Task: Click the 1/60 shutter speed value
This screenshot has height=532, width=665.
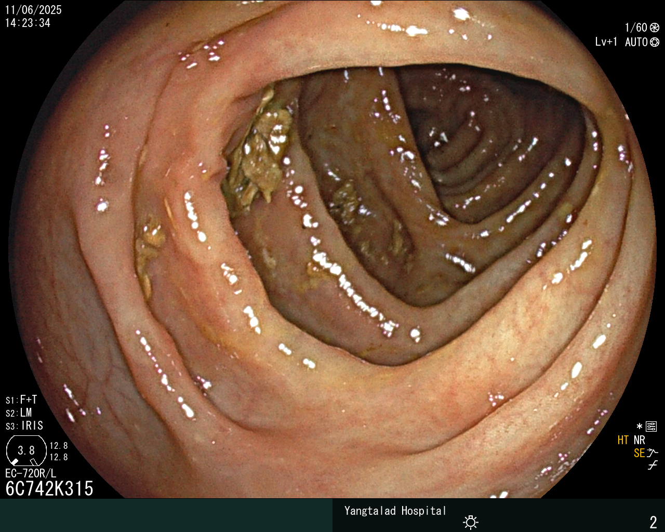Action: tap(636, 28)
